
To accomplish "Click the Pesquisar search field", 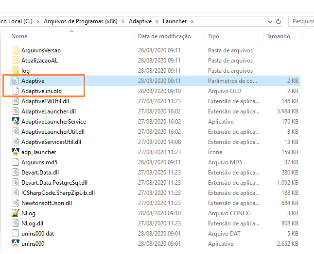I will point(301,21).
